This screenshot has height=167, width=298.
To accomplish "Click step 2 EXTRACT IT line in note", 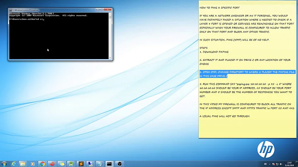I will pyautogui.click(x=245, y=62).
